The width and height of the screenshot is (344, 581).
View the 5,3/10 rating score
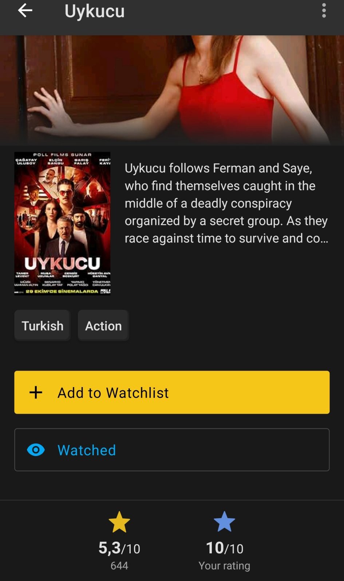click(x=119, y=548)
